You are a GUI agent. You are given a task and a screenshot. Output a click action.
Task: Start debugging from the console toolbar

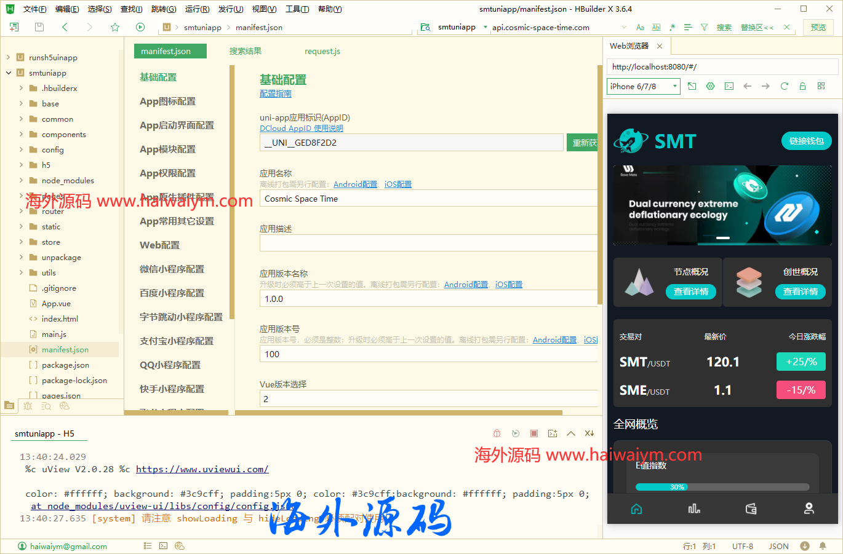tap(497, 433)
